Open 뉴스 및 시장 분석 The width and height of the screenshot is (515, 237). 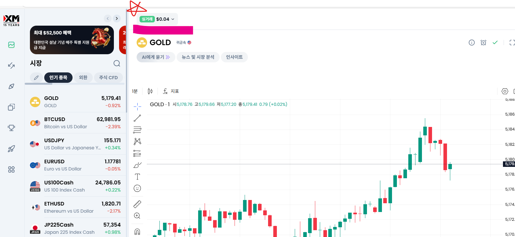tap(198, 57)
